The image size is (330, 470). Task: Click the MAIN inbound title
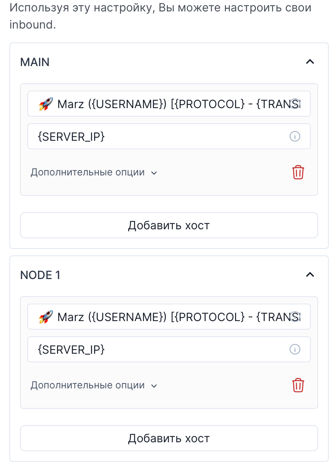[35, 62]
